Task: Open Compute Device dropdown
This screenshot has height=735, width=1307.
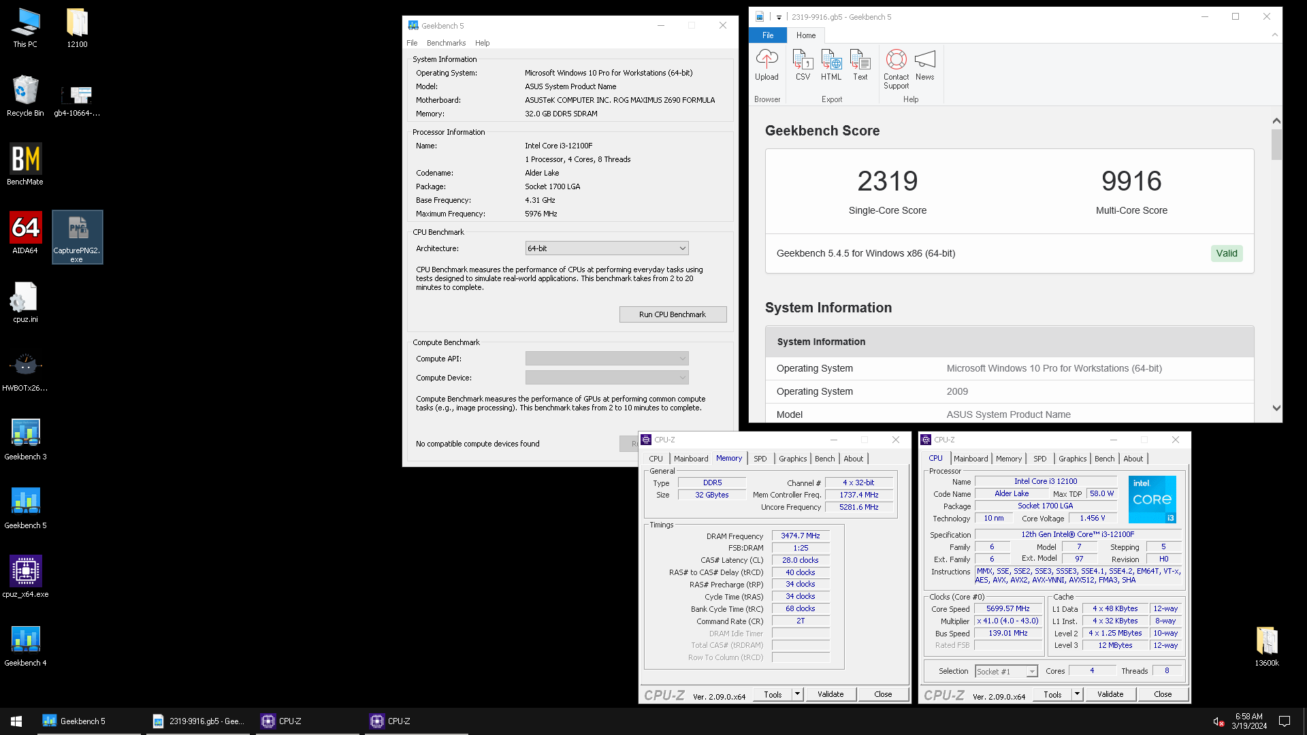Action: pos(607,378)
